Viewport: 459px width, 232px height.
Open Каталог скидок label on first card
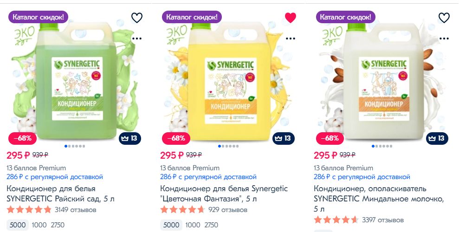click(x=39, y=17)
